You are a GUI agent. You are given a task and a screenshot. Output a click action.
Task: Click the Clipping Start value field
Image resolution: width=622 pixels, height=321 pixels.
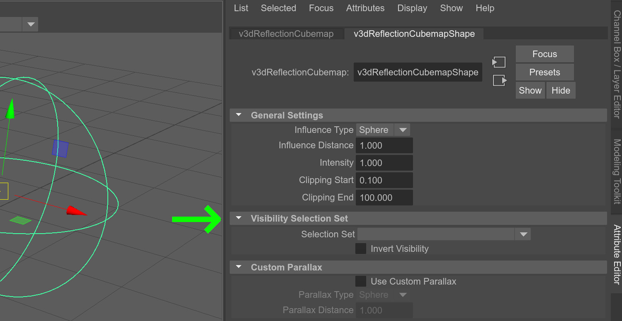(x=384, y=180)
